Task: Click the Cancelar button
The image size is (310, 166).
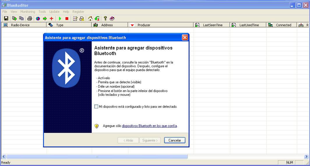Action: (x=175, y=140)
